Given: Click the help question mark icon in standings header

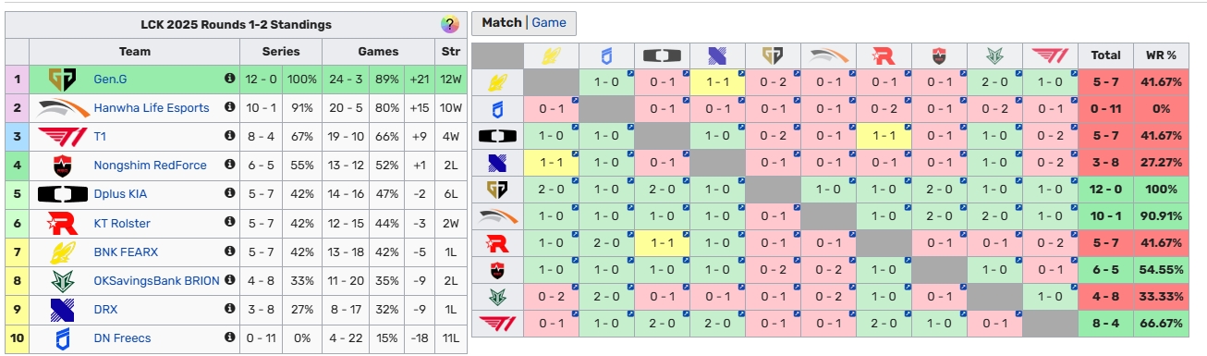Looking at the screenshot, I should coord(450,25).
